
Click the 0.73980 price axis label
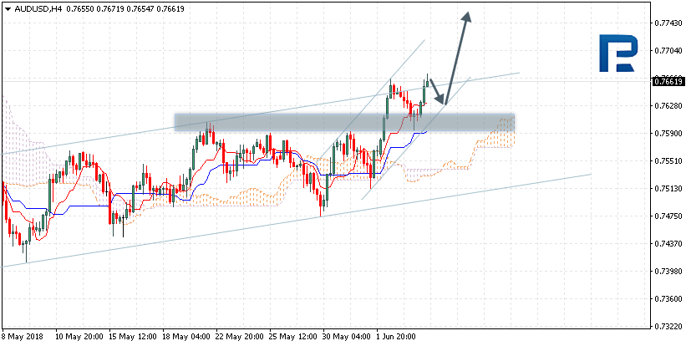668,272
